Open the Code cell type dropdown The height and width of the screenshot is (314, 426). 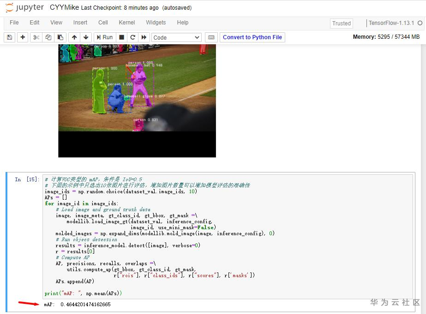176,37
